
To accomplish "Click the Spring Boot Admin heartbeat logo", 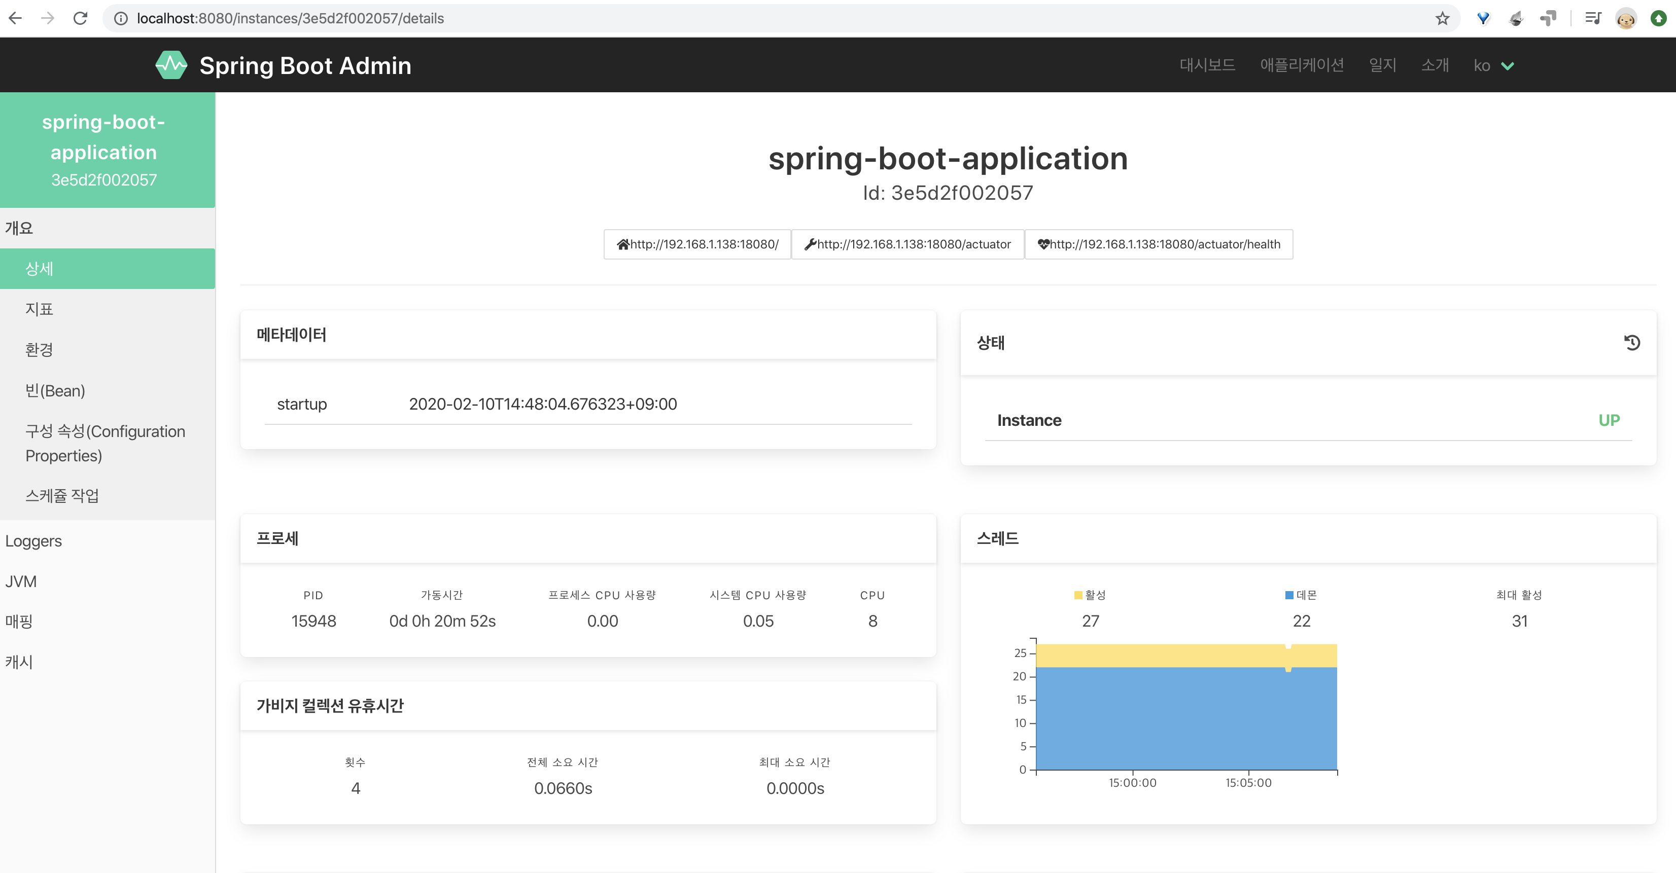I will point(171,65).
